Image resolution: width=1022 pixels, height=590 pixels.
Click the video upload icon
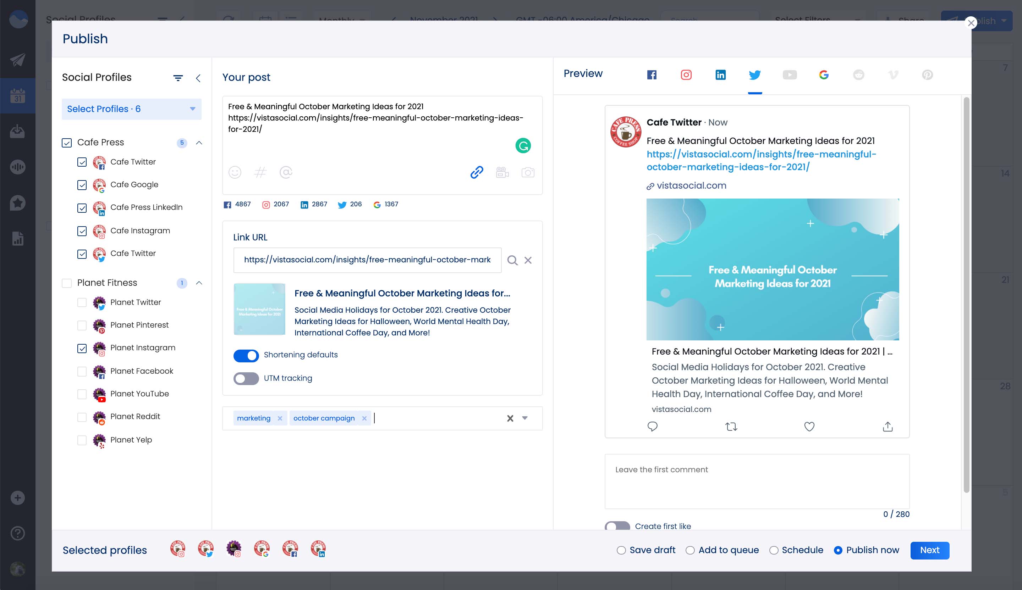(502, 173)
